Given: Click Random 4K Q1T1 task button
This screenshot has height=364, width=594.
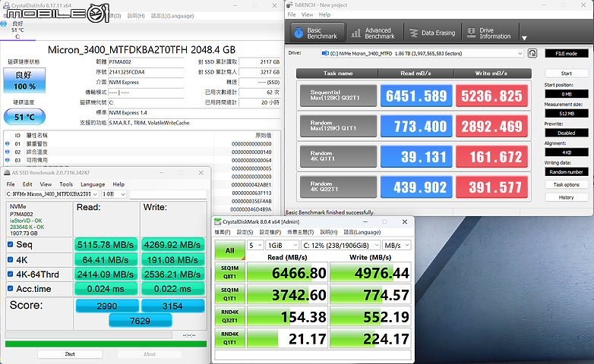Looking at the screenshot, I should [338, 156].
